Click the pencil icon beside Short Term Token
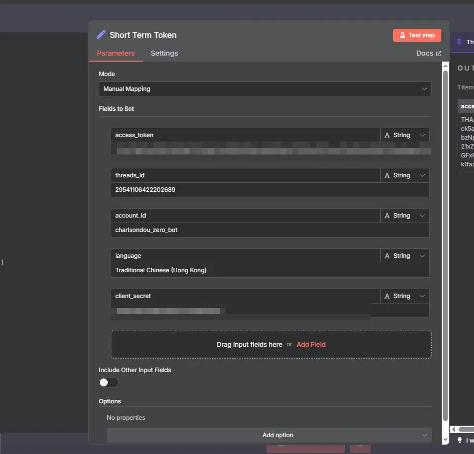The width and height of the screenshot is (474, 454). coord(101,35)
